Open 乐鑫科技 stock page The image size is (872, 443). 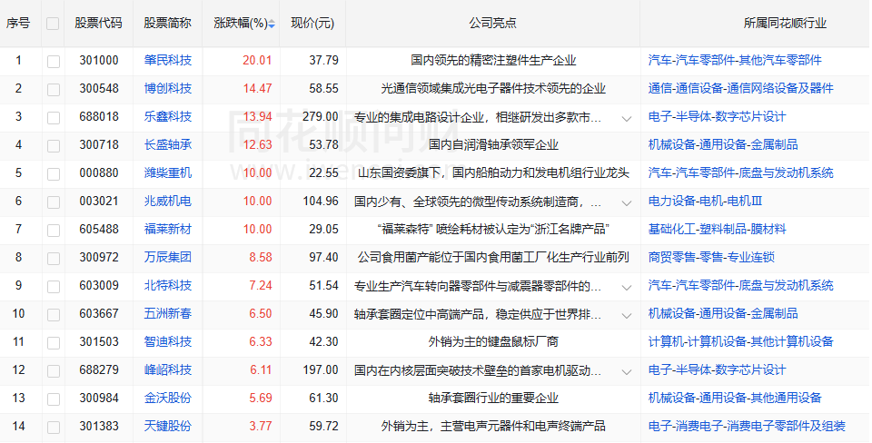point(168,117)
